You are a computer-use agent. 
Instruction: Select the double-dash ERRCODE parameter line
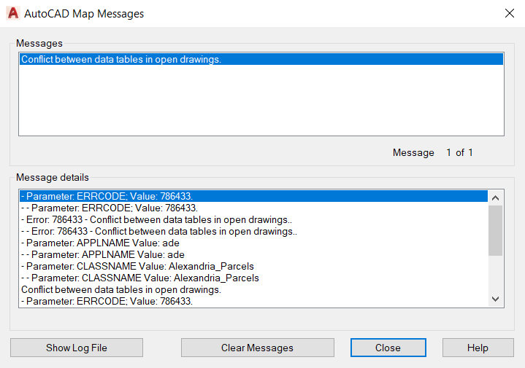(110, 208)
